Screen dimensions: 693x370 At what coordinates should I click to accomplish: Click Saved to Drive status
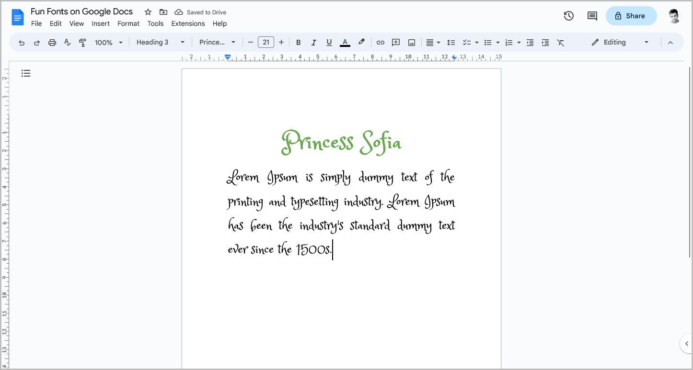point(200,12)
